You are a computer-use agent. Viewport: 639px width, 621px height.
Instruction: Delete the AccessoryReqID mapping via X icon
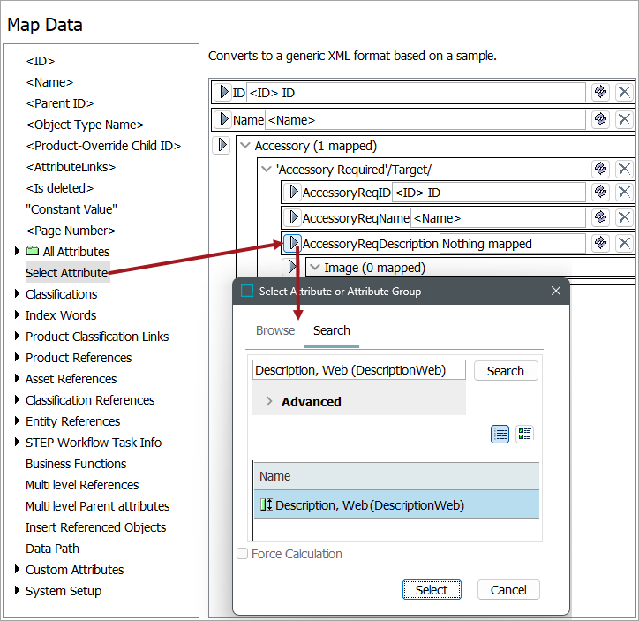pos(624,192)
